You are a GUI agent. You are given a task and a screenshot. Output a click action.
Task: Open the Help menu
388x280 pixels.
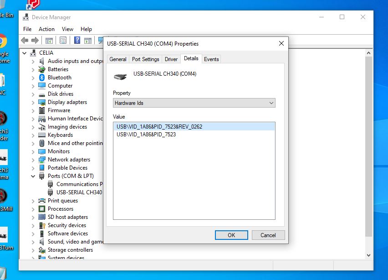[x=86, y=29]
